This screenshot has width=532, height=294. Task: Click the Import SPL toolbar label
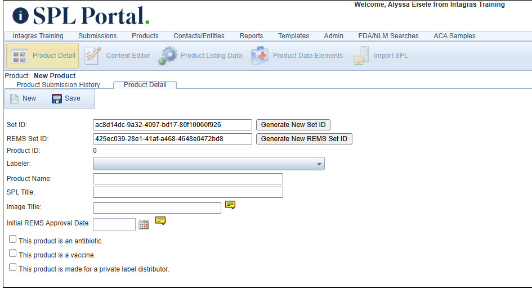coord(391,56)
